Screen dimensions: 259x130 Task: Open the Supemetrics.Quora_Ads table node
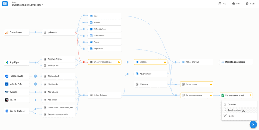pos(58,114)
